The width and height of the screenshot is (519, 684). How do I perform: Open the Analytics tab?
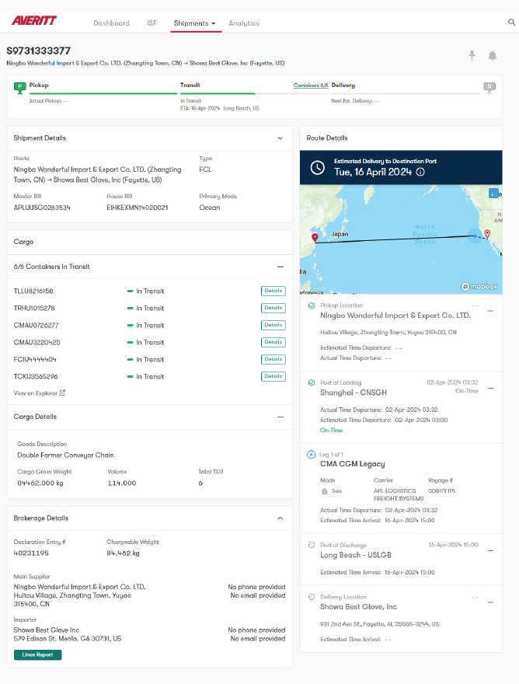(x=244, y=23)
